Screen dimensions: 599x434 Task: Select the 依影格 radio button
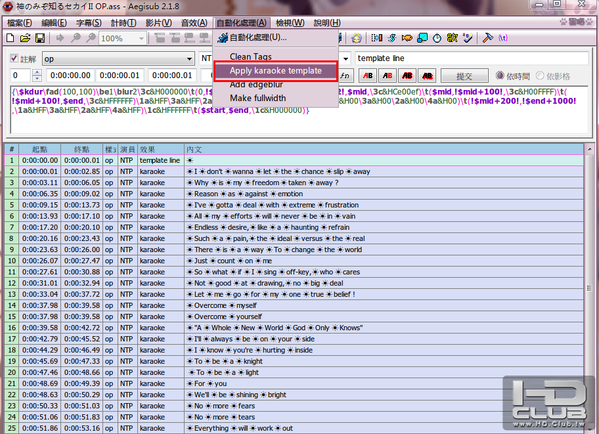(540, 76)
